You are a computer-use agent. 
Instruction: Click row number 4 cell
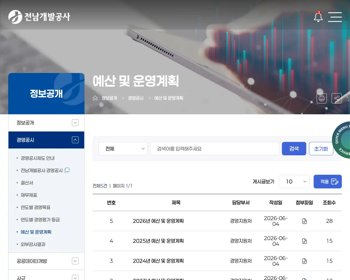click(x=111, y=241)
